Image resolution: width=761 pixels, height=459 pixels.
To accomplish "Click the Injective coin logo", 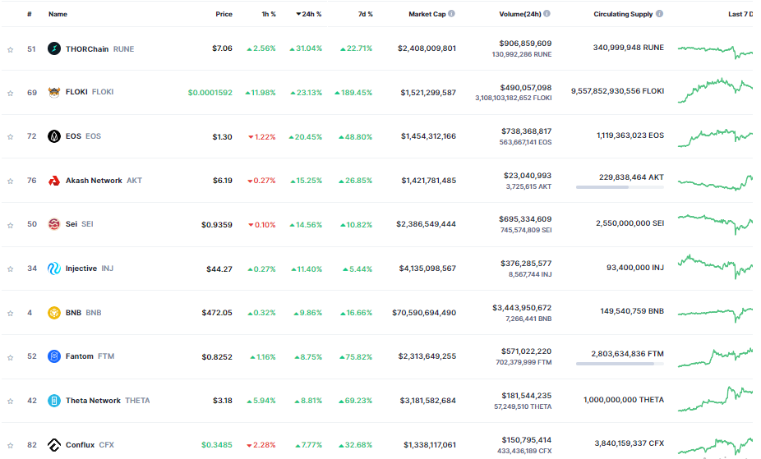I will click(x=54, y=269).
